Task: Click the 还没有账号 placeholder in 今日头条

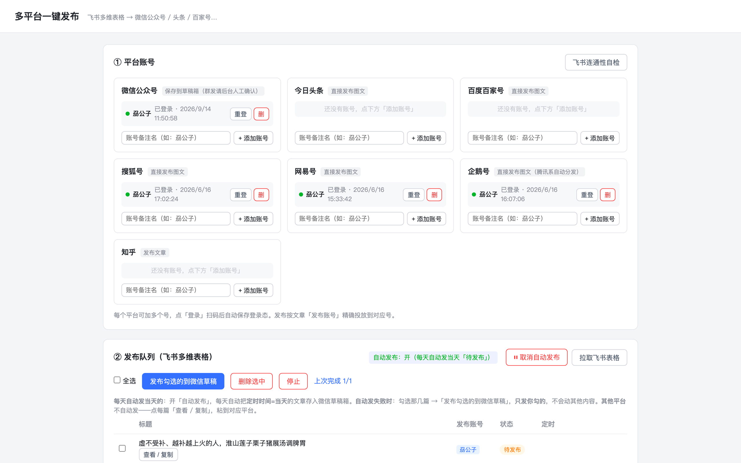Action: (x=370, y=109)
